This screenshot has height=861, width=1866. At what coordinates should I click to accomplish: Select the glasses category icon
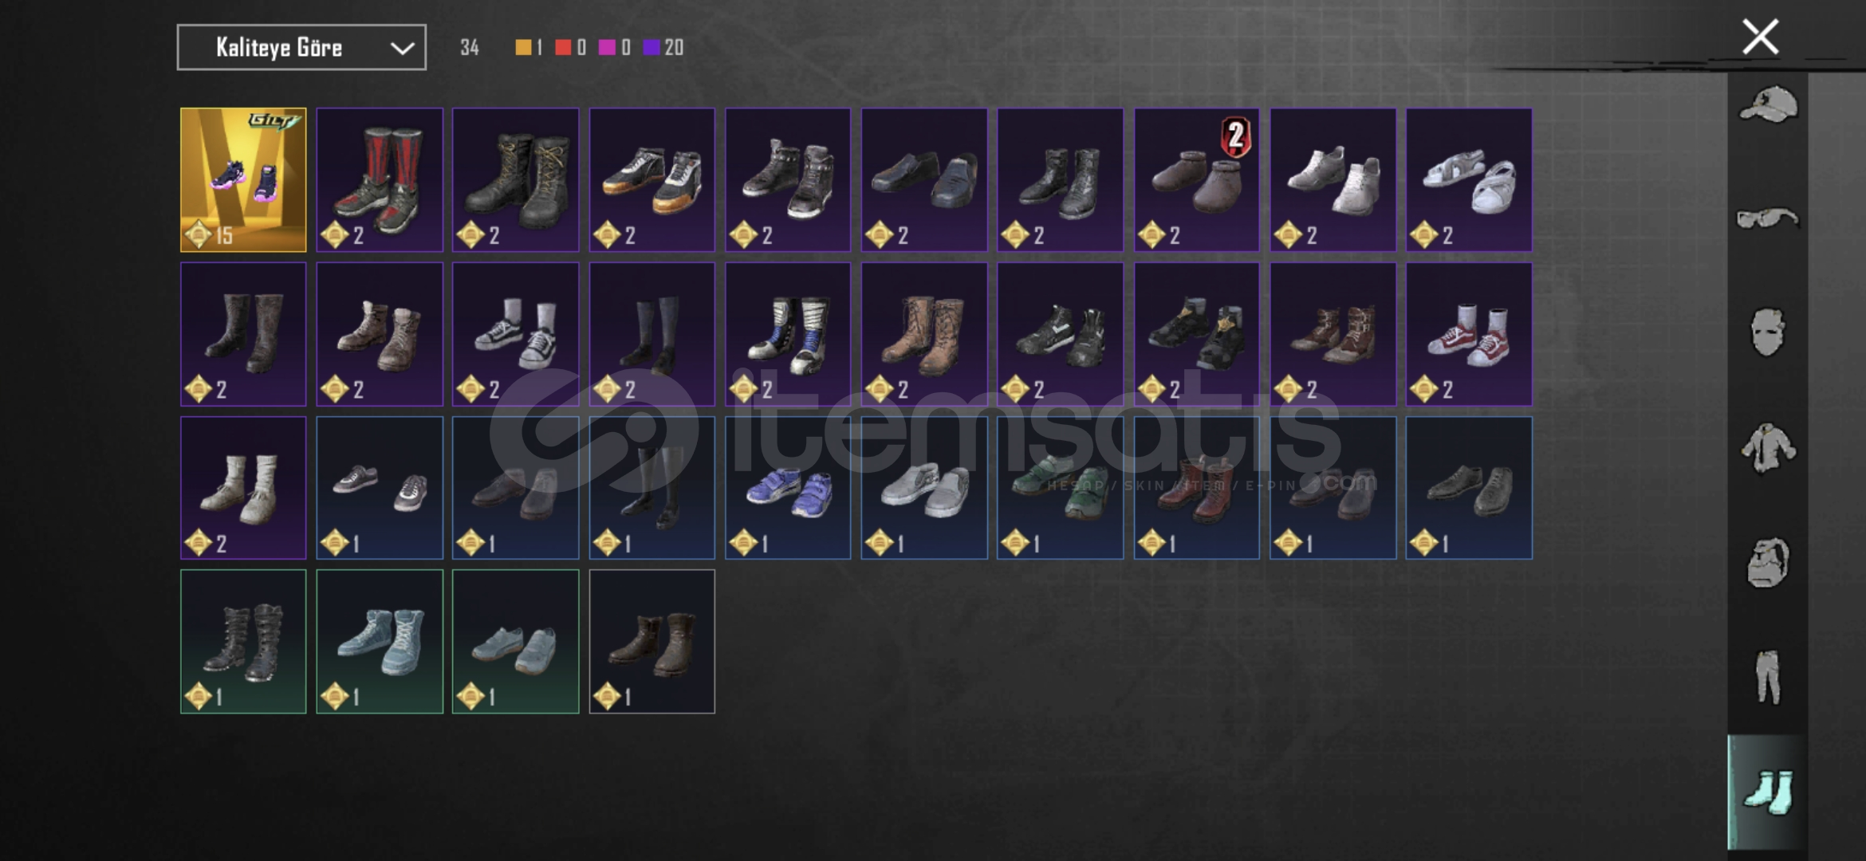point(1768,218)
